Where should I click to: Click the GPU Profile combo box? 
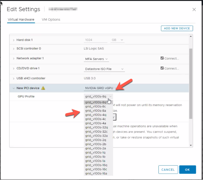click(x=98, y=96)
